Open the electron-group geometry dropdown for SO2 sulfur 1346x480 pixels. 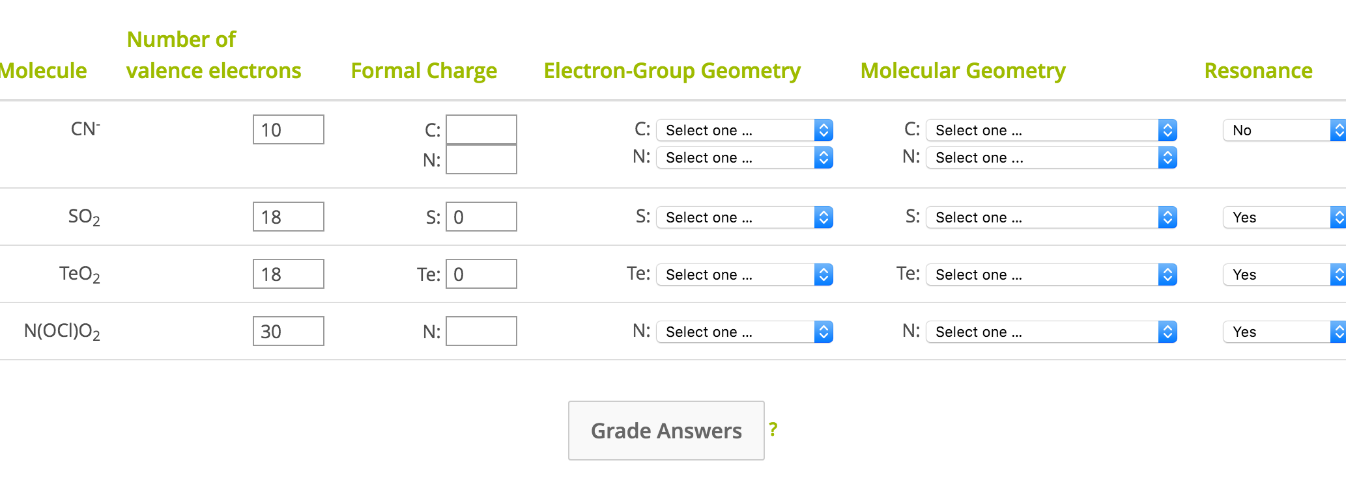[x=743, y=217]
